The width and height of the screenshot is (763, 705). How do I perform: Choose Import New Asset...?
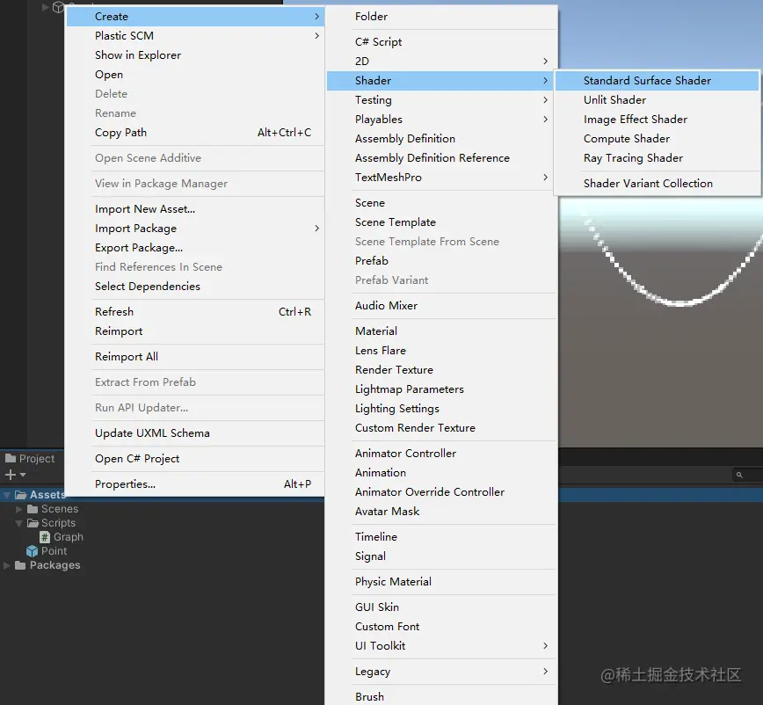click(x=195, y=209)
